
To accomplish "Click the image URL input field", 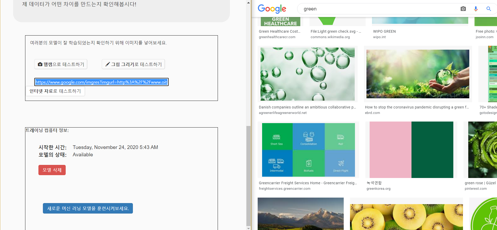I will [x=101, y=82].
